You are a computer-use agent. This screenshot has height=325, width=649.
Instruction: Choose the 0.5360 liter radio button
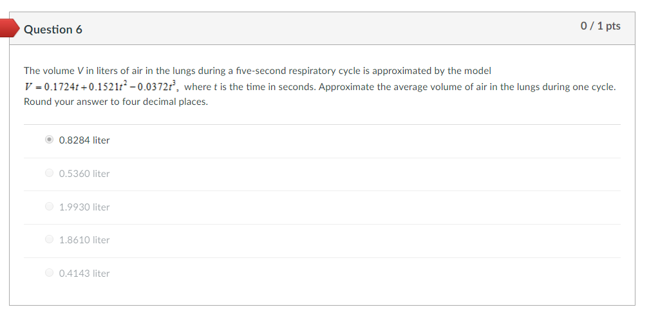pyautogui.click(x=50, y=173)
